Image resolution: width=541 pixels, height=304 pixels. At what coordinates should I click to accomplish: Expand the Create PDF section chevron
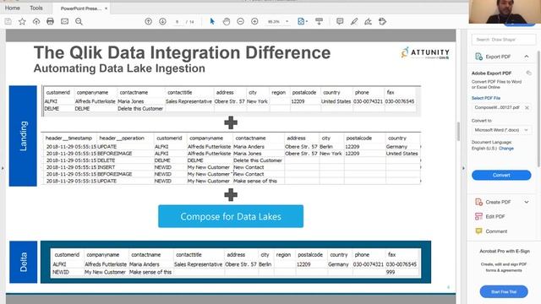pos(527,202)
